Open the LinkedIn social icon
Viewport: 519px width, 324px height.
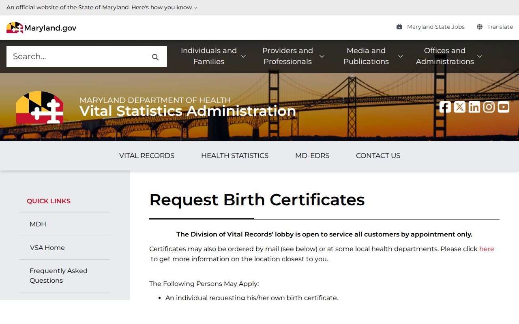coord(474,107)
